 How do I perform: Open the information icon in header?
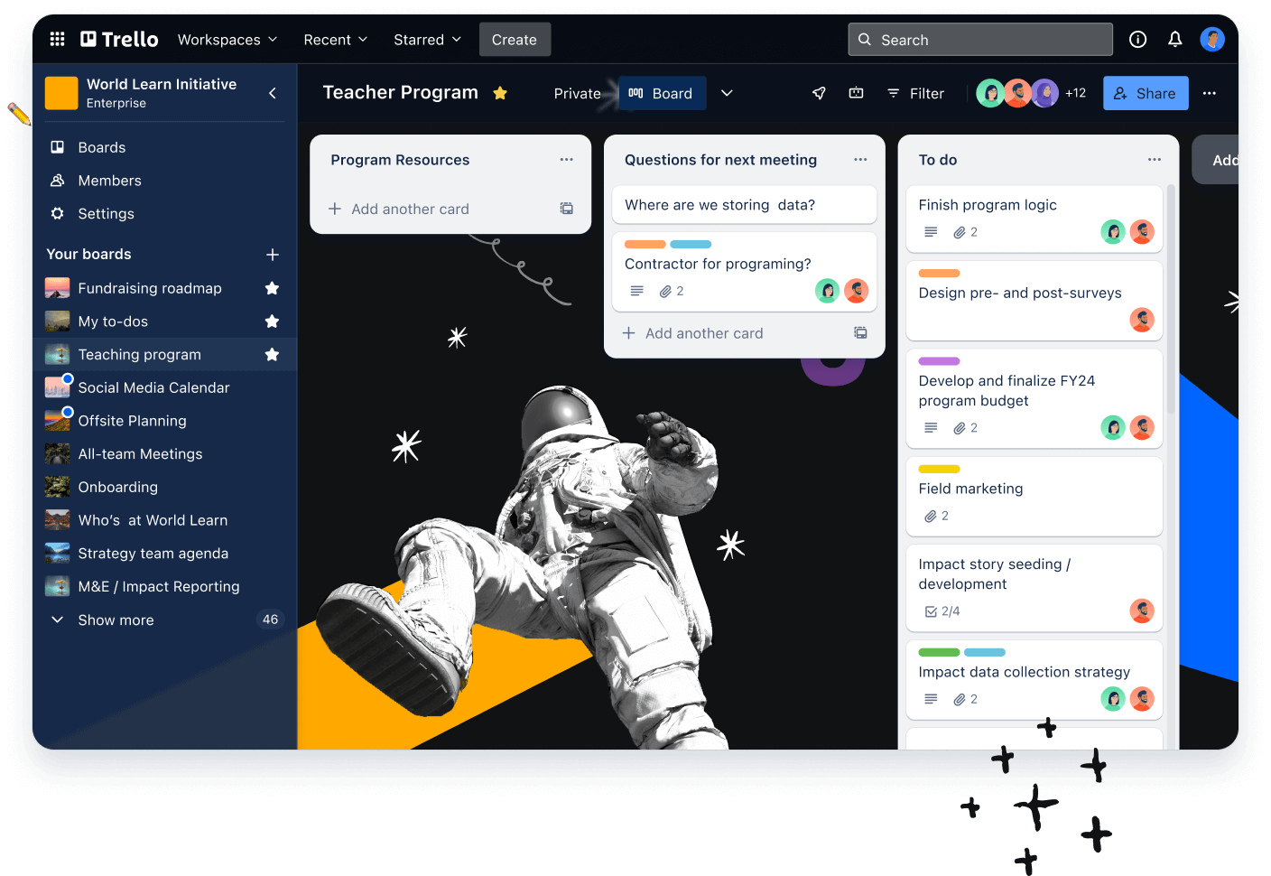point(1137,39)
